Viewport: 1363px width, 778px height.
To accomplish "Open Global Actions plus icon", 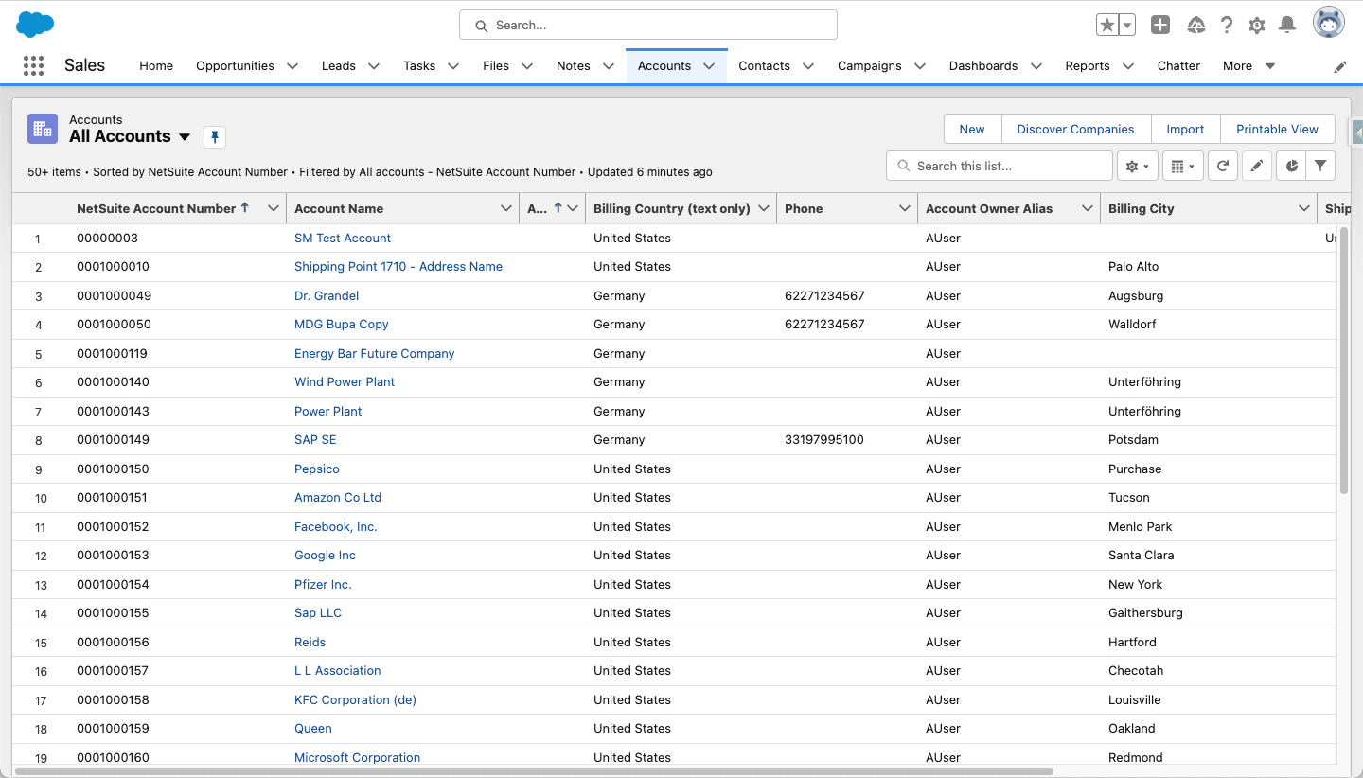I will [1160, 26].
